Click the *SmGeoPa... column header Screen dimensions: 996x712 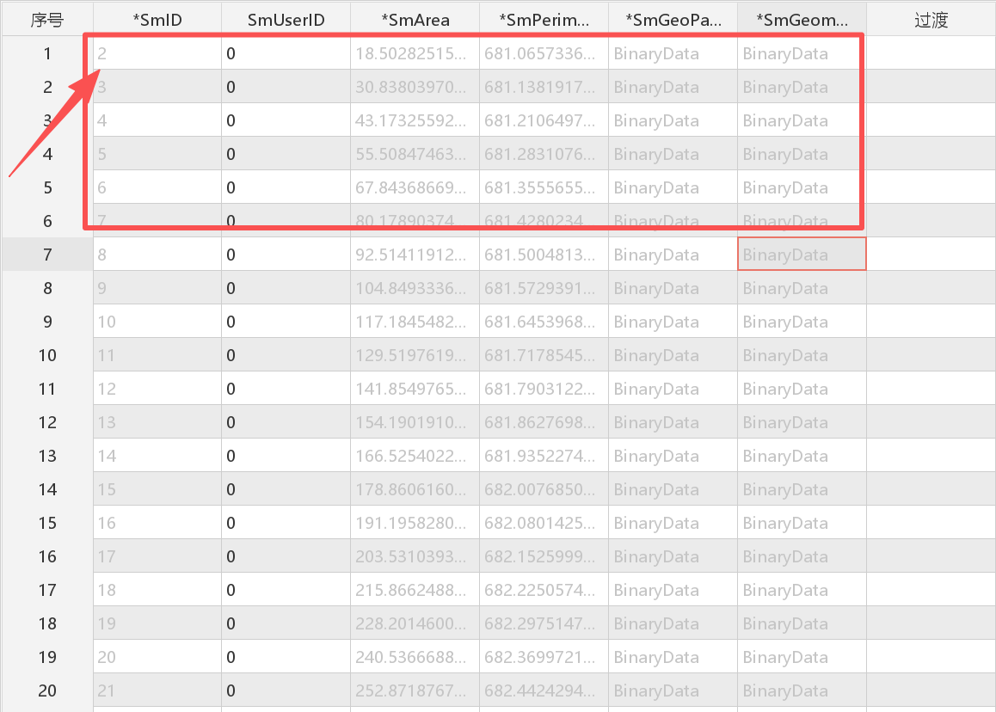point(673,20)
